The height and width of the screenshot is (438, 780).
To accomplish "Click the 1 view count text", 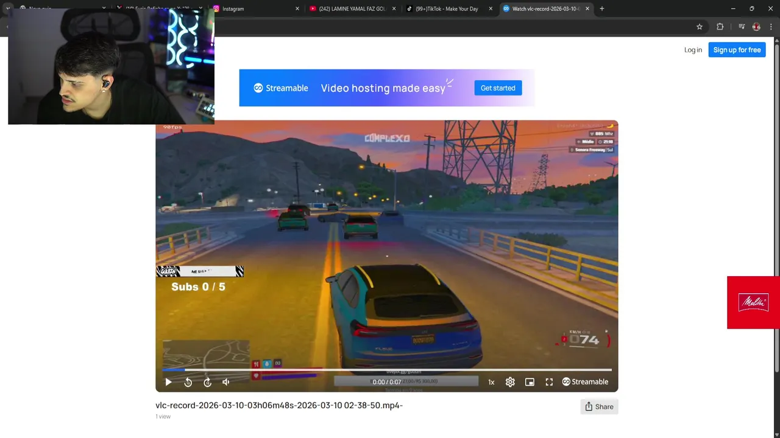I will tap(163, 417).
